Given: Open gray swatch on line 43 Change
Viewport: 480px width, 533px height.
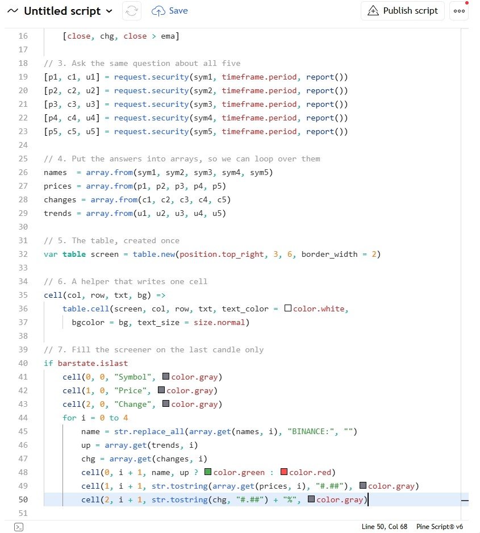Looking at the screenshot, I should pos(166,403).
